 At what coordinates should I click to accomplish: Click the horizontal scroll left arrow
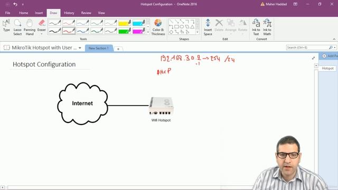2,188
